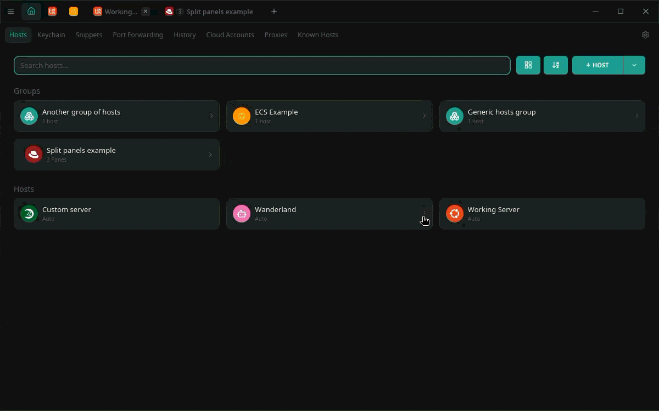Screen dimensions: 659x411
Task: Go to the home tab icon
Action: pyautogui.click(x=31, y=11)
